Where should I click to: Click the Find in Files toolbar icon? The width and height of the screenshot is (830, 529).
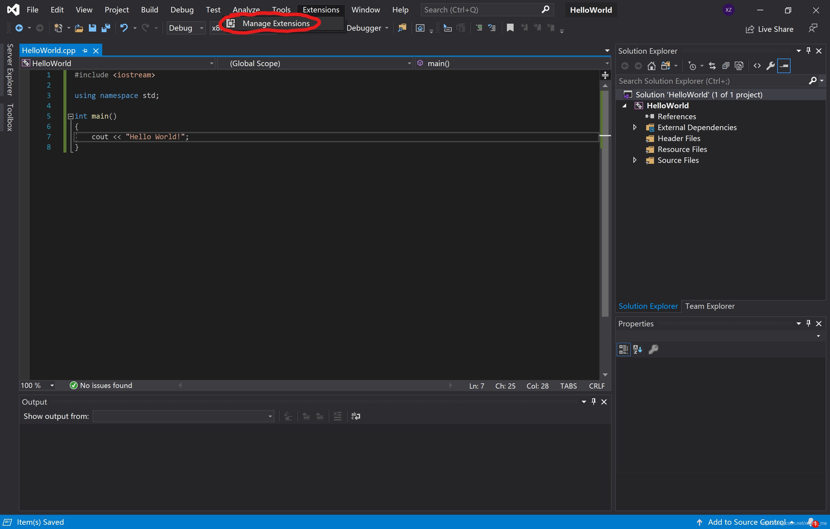(x=402, y=28)
